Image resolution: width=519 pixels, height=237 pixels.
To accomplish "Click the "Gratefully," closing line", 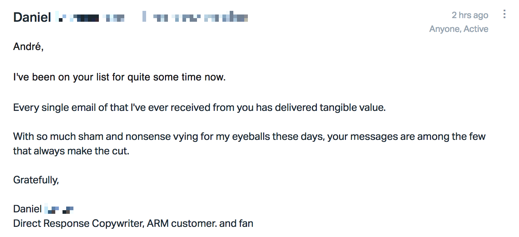I will point(36,180).
